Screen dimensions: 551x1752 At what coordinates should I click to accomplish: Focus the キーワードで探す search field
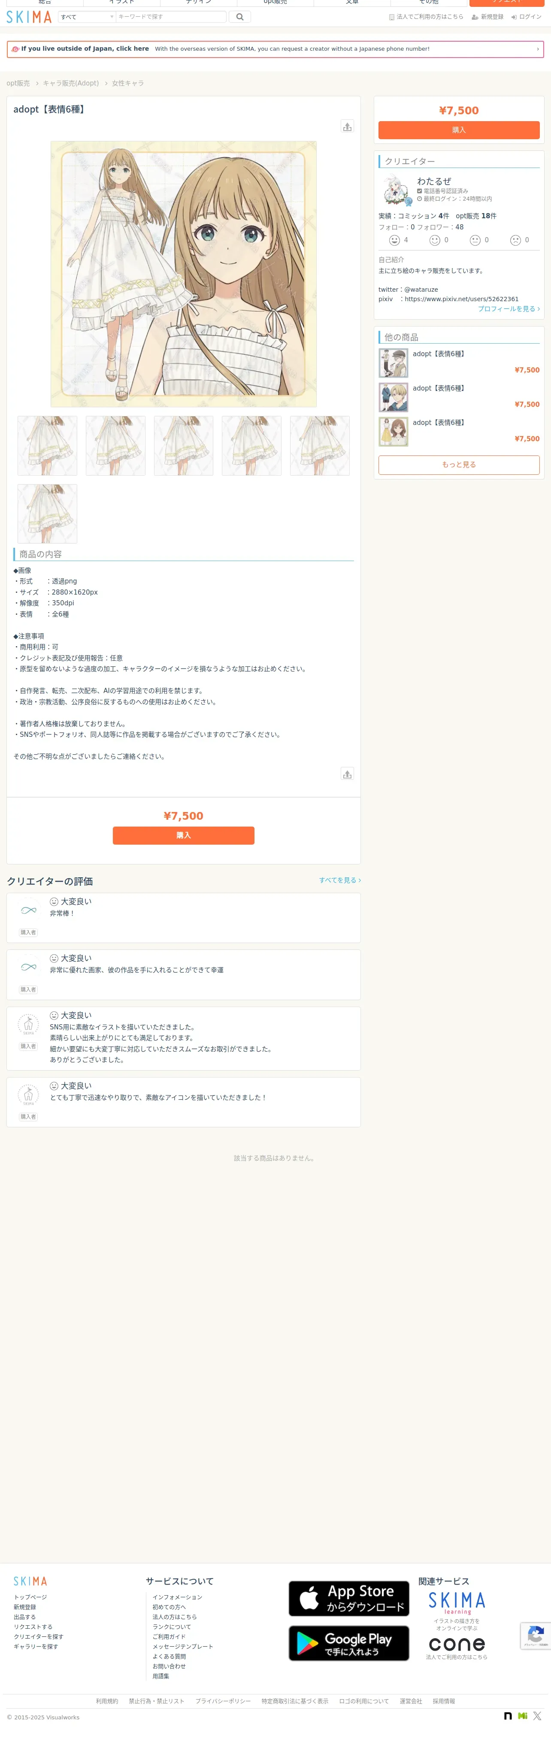171,17
